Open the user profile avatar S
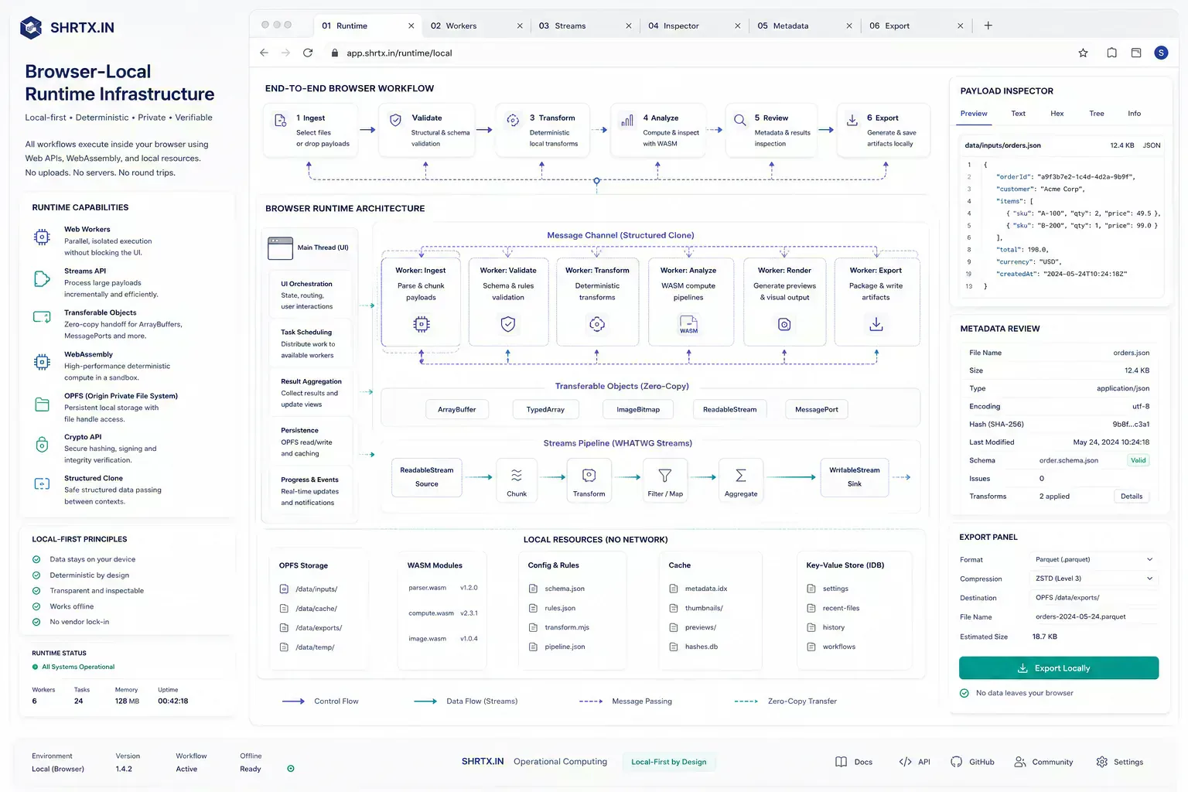The height and width of the screenshot is (792, 1188). [x=1161, y=53]
